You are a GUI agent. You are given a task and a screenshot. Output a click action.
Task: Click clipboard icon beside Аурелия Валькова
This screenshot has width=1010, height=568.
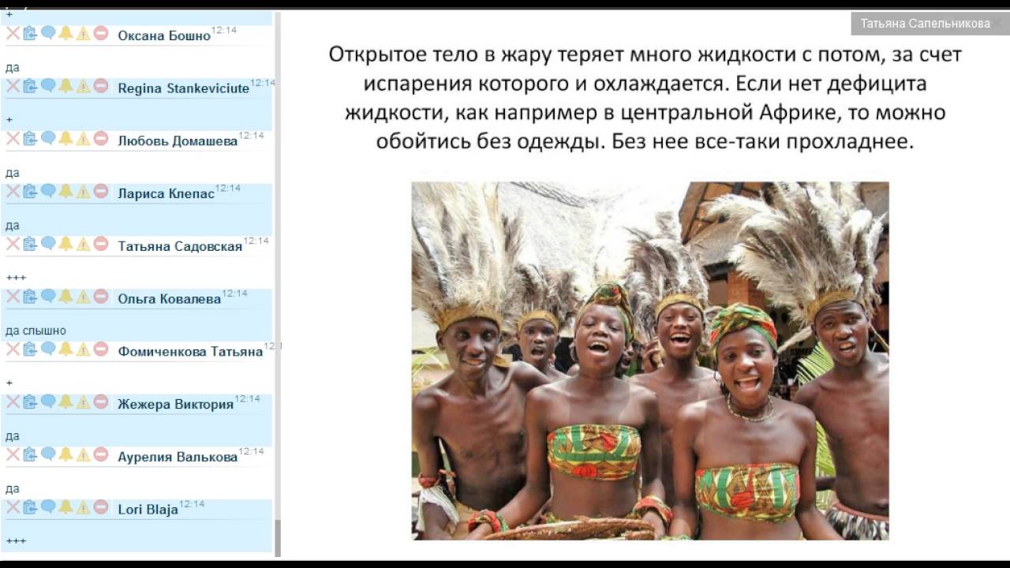pyautogui.click(x=30, y=454)
